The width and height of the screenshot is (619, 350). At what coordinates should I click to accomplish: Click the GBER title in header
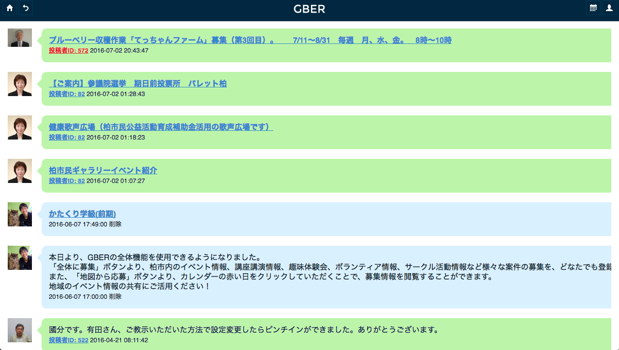pyautogui.click(x=309, y=9)
